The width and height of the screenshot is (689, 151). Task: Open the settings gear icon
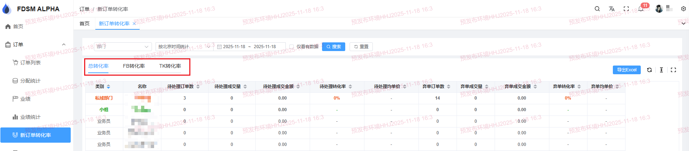[x=684, y=9]
